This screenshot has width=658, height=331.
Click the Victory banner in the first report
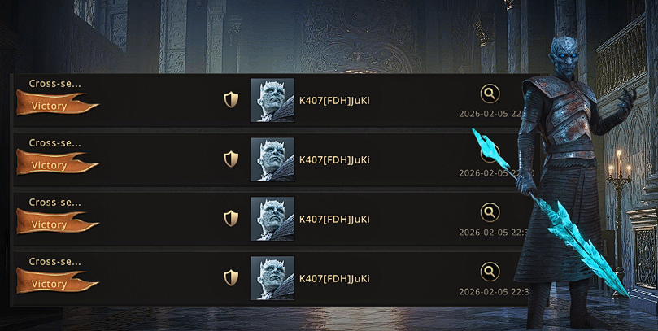(58, 103)
